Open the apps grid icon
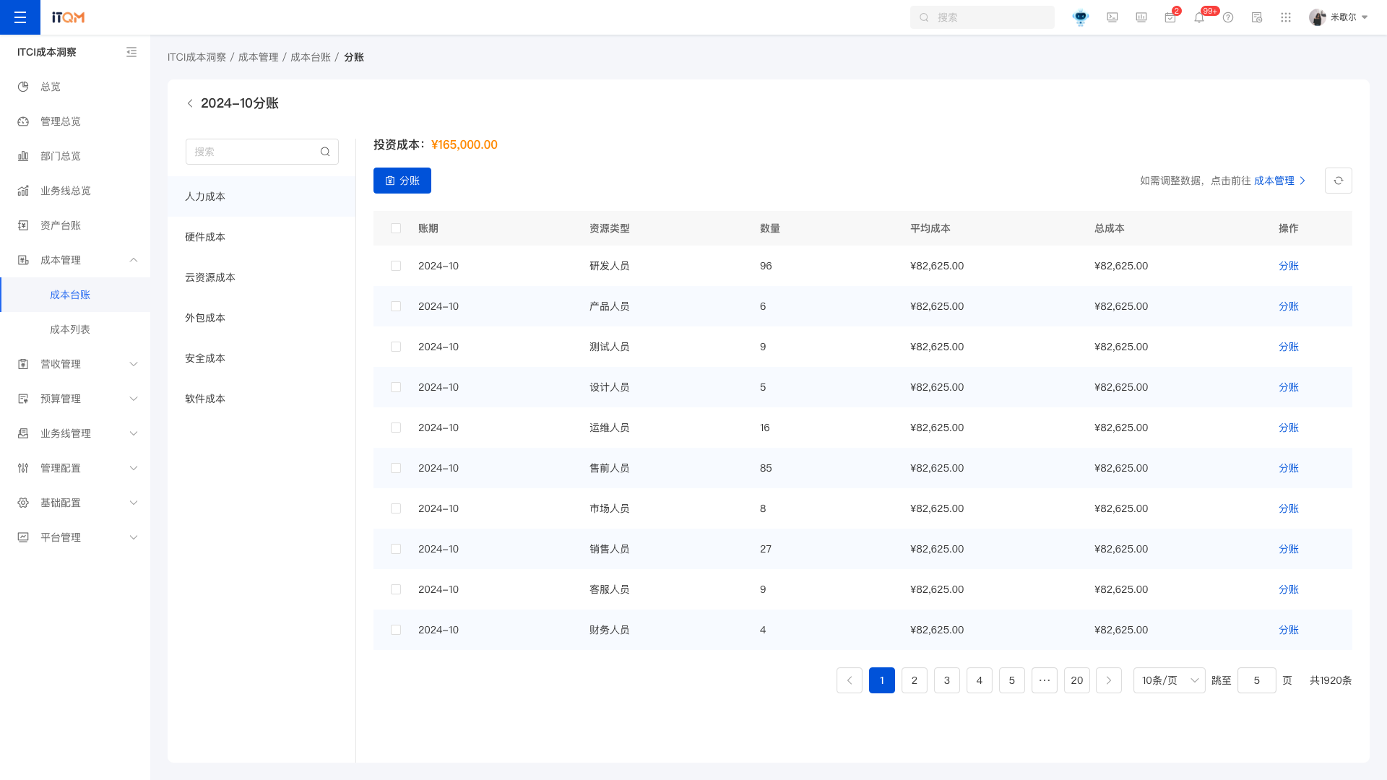The image size is (1387, 780). (x=1286, y=17)
